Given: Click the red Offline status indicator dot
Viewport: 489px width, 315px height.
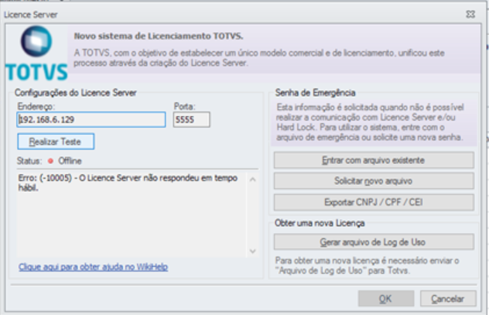Looking at the screenshot, I should click(x=50, y=161).
